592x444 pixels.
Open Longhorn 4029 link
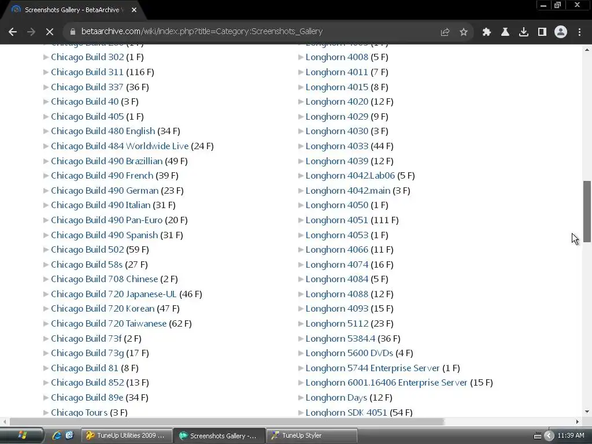coord(337,117)
